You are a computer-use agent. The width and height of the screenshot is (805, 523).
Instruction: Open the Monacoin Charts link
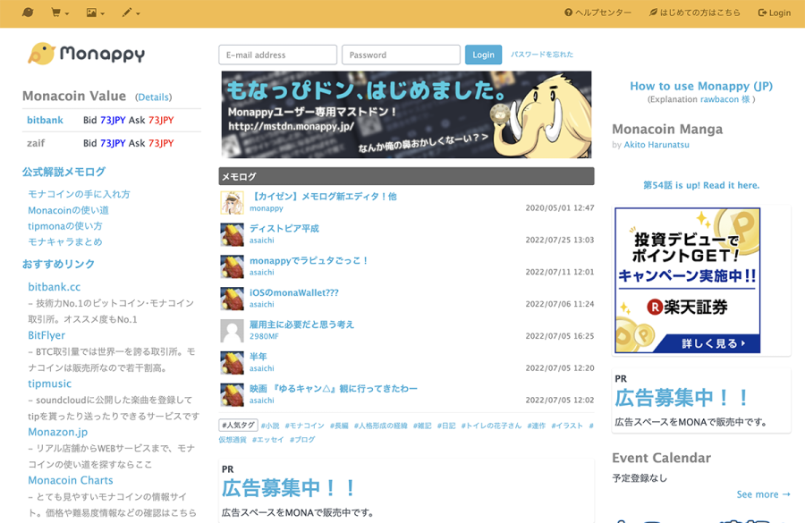(71, 480)
